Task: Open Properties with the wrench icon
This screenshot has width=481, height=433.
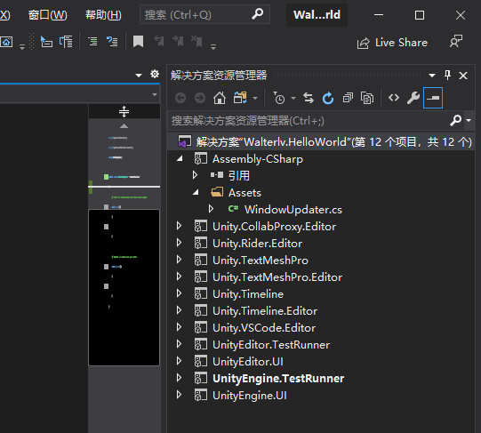Action: pyautogui.click(x=413, y=98)
